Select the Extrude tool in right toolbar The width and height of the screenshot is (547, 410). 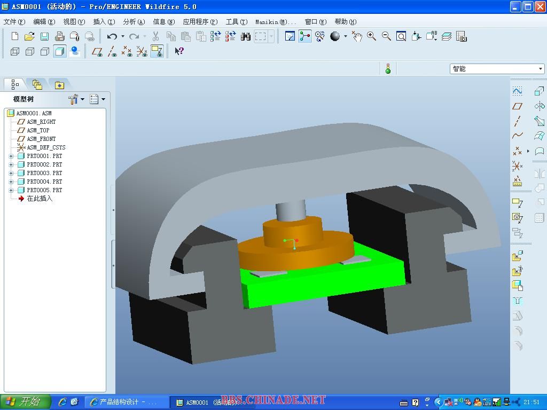[540, 91]
